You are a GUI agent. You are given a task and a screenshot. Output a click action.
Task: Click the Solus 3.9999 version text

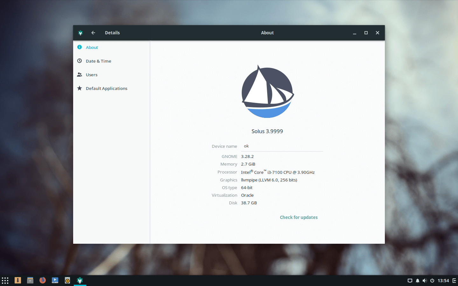(x=267, y=131)
